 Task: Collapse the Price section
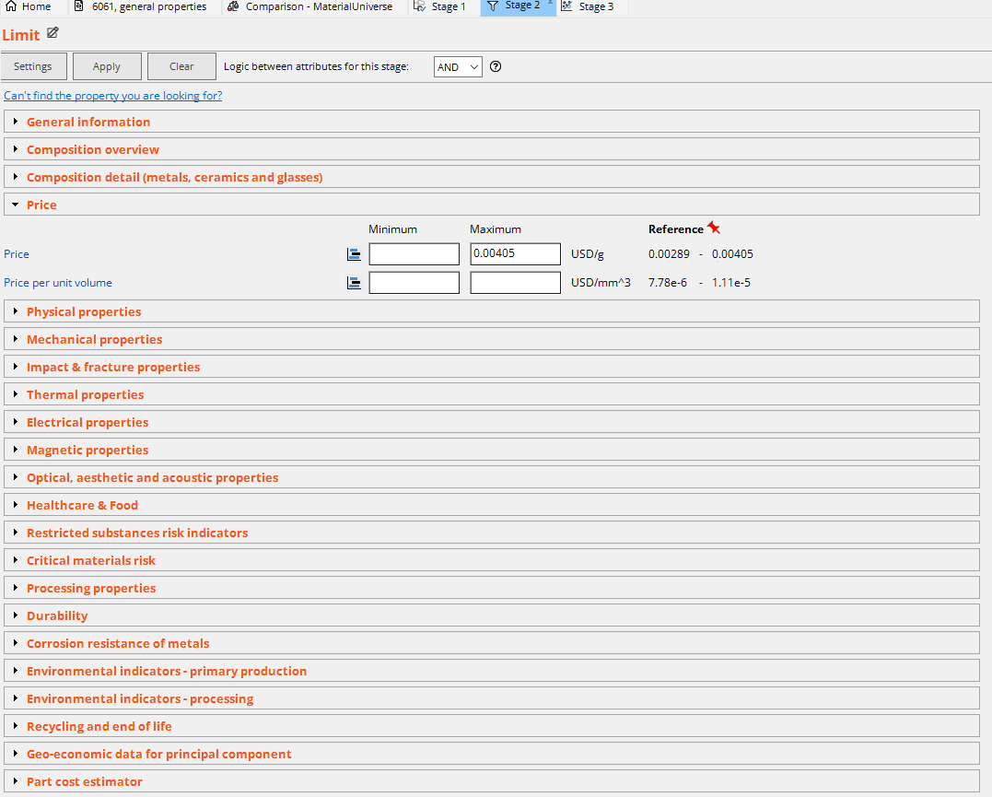[x=15, y=204]
